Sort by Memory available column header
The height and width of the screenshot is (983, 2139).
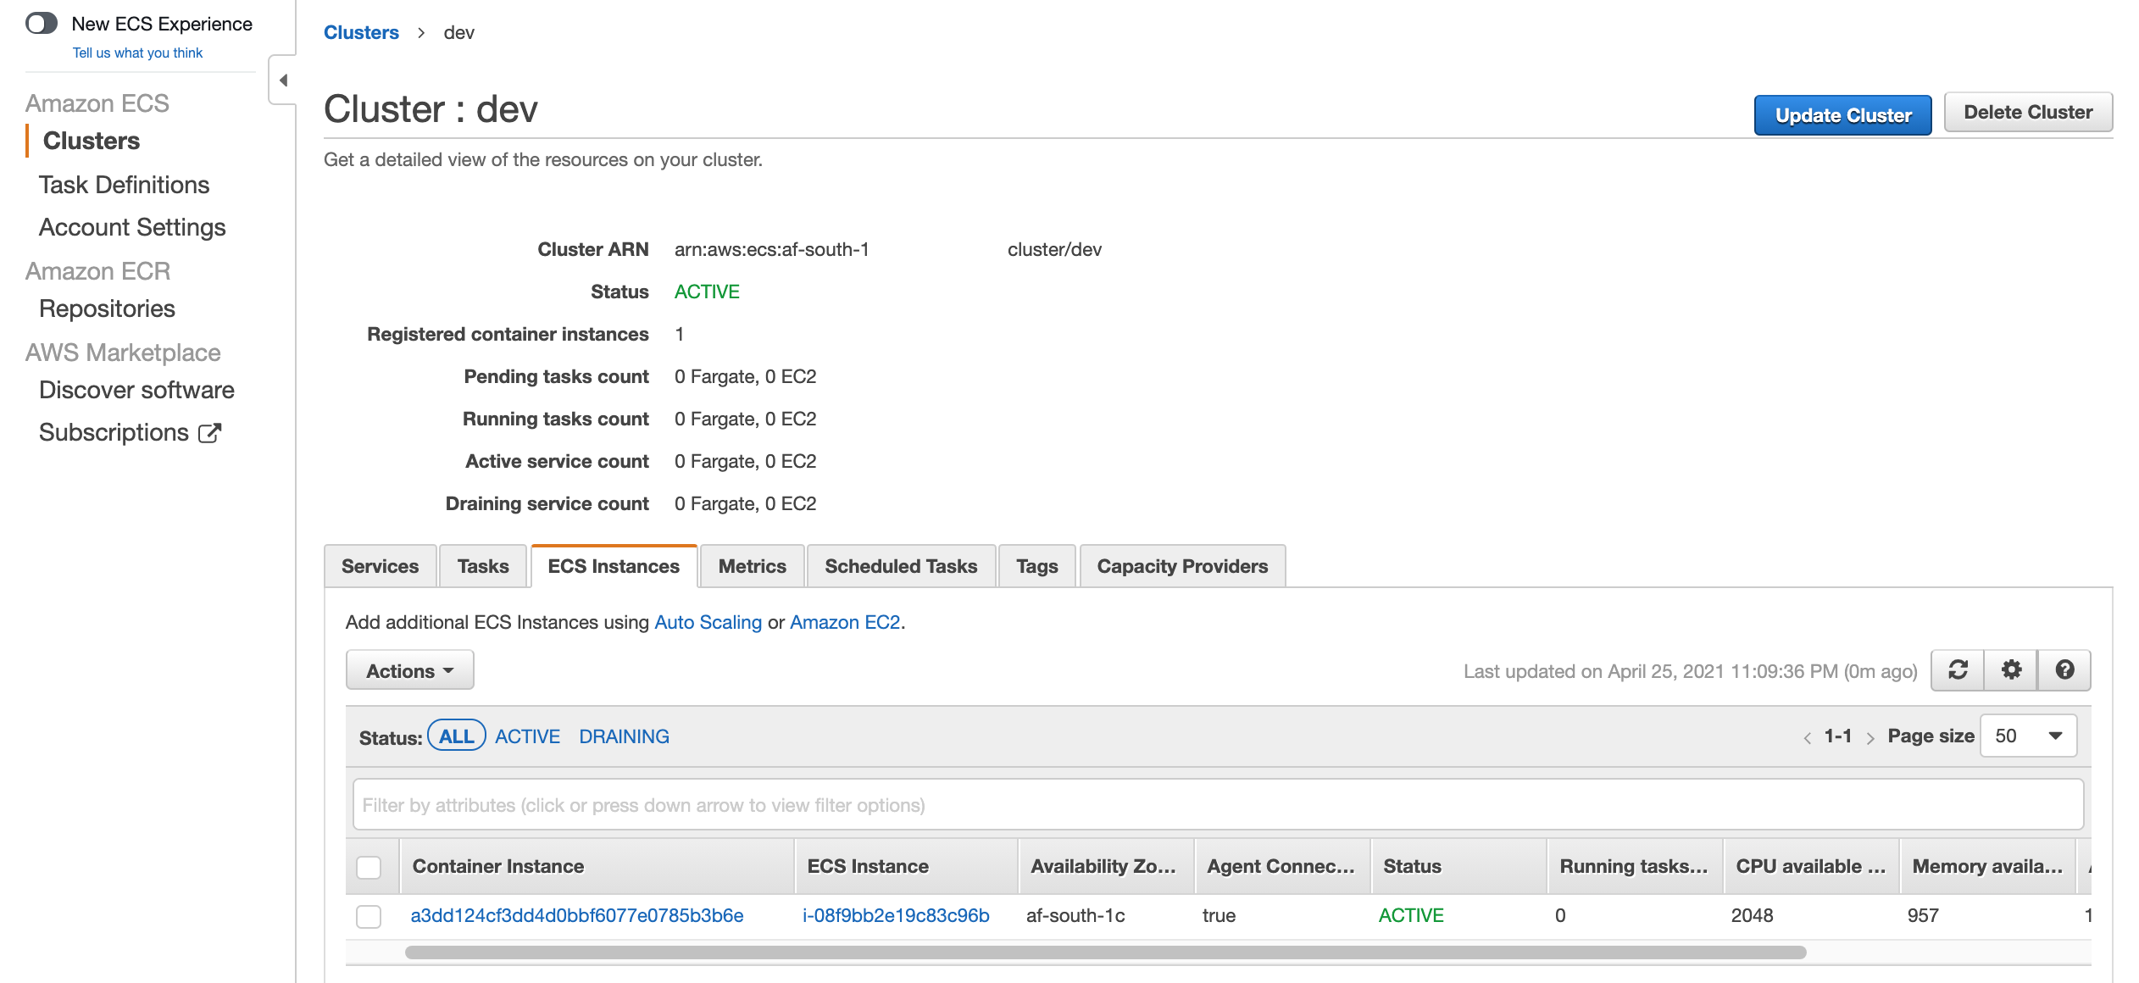point(1987,866)
